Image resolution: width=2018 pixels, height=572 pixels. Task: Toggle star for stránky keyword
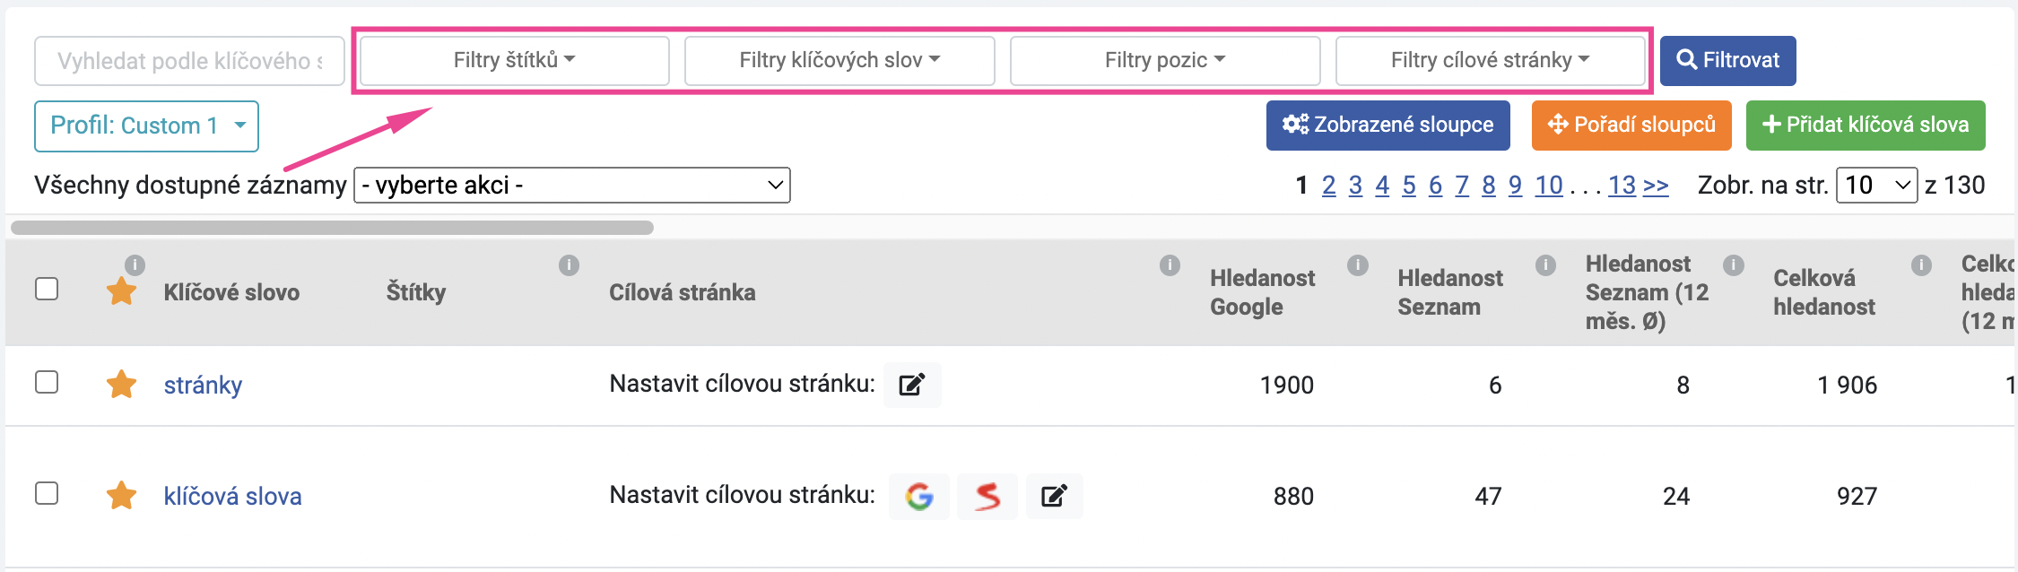tap(121, 384)
